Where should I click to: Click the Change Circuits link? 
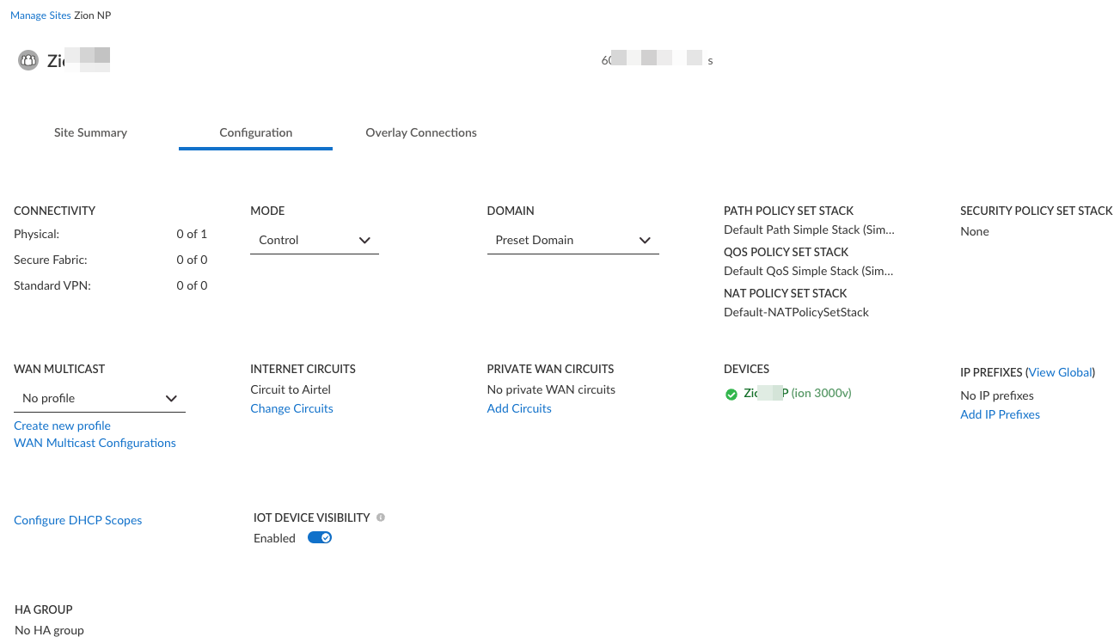pyautogui.click(x=291, y=409)
